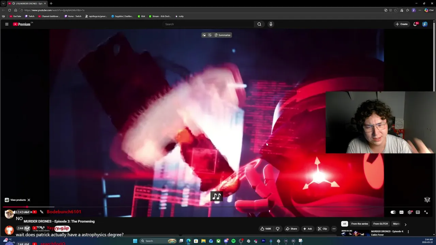
Task: Select the From GLITCH chip
Action: click(380, 224)
